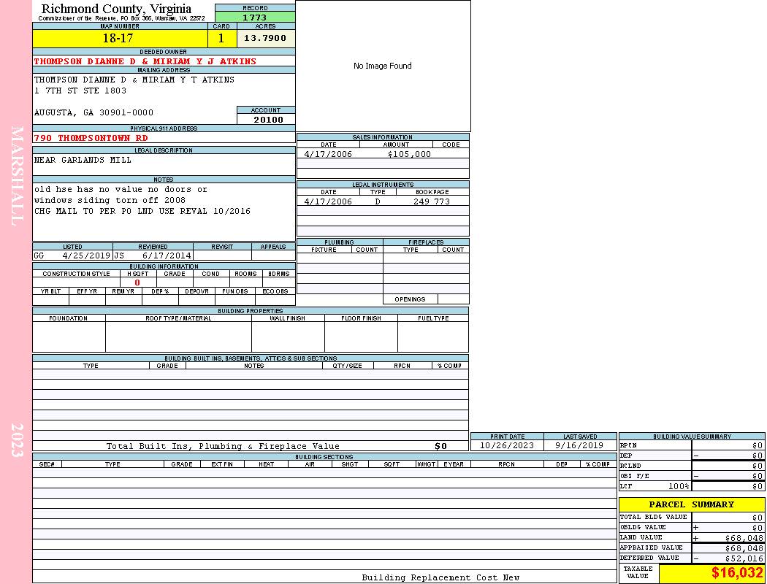Click the record number 1773 field
Image resolution: width=767 pixels, height=584 pixels.
click(255, 18)
